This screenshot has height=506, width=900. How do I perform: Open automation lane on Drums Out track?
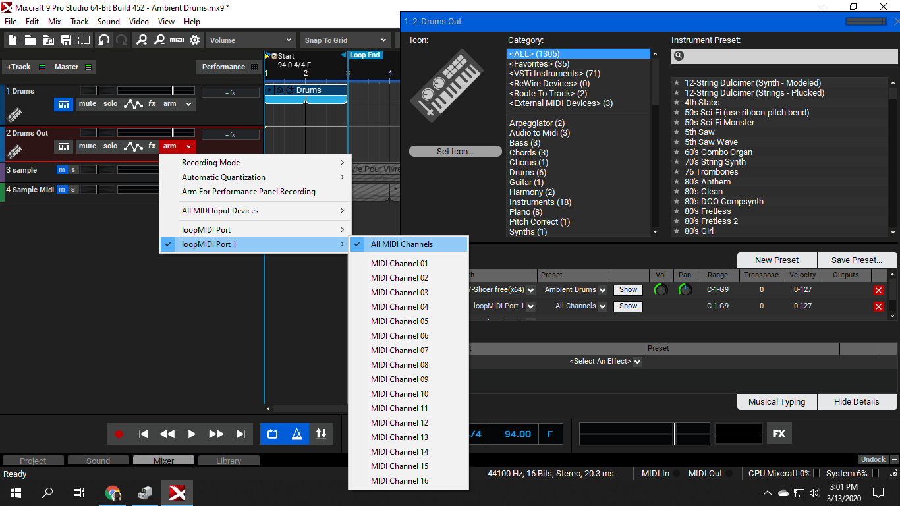pos(133,146)
